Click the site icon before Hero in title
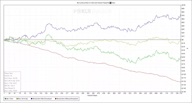Viewport: 192px width, 103px height. 111,3
